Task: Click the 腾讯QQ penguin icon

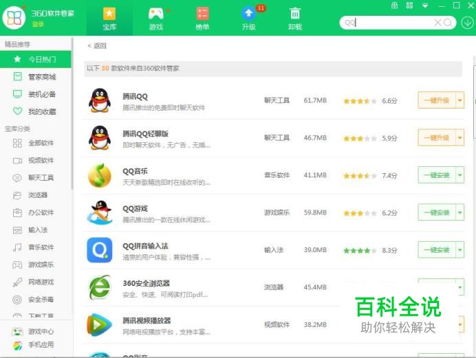Action: click(100, 100)
